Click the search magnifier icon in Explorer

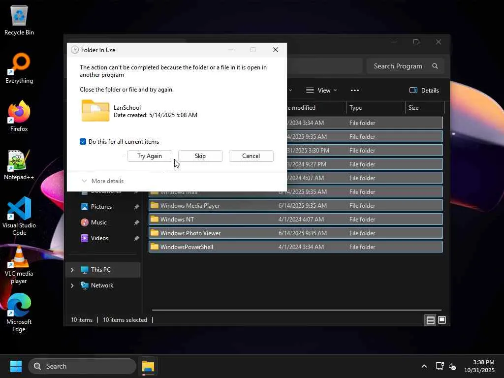coord(435,66)
